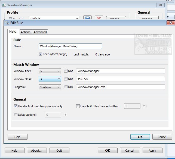
Task: Click the Edit Rule title bar icon
Action: [x=7, y=23]
